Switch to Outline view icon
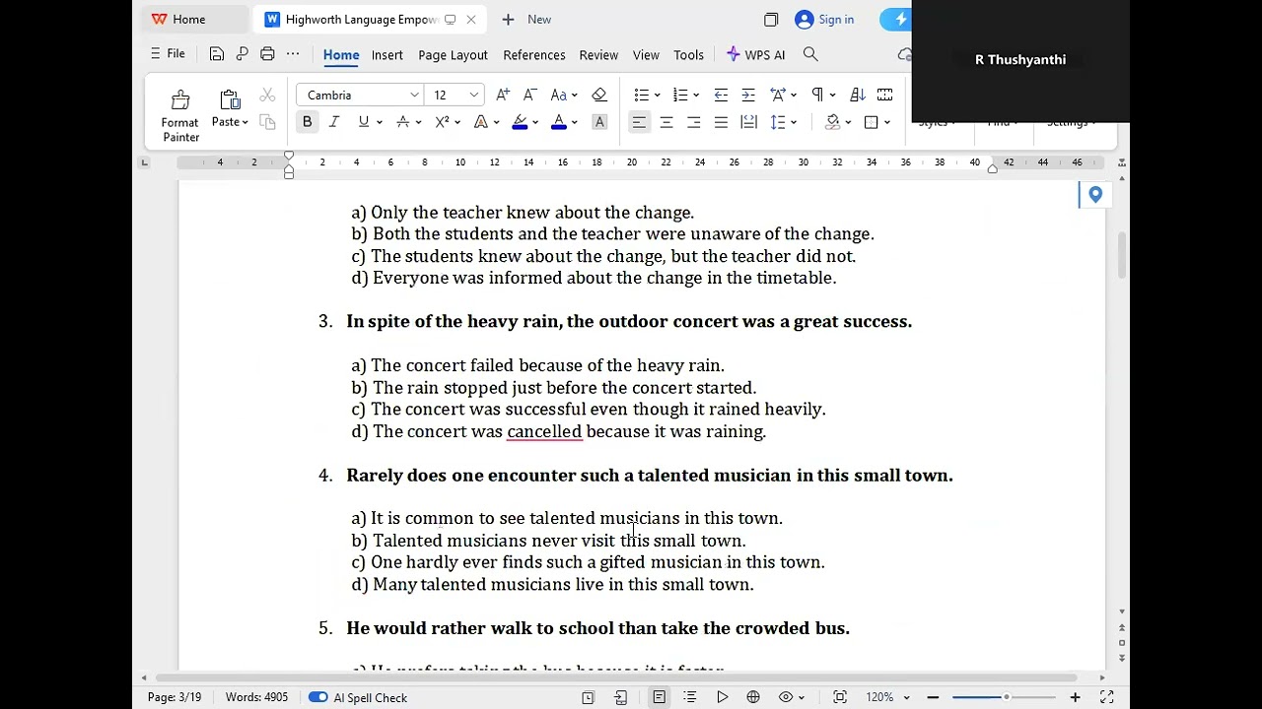This screenshot has height=709, width=1262. coord(690,697)
